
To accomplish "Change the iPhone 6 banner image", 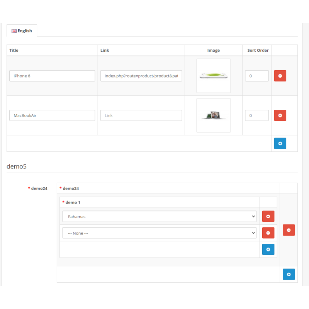I will (x=214, y=76).
